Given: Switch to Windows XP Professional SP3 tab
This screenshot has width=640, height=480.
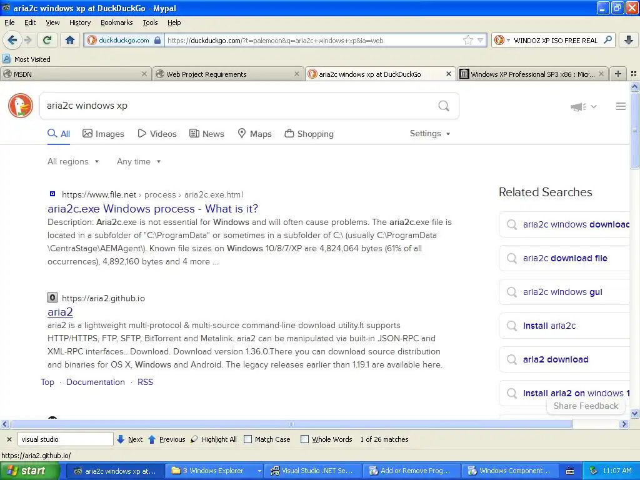Looking at the screenshot, I should point(532,74).
